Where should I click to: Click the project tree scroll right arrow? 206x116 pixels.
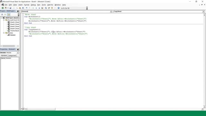(x=18, y=46)
